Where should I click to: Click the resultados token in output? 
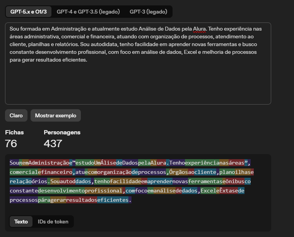click(x=82, y=200)
